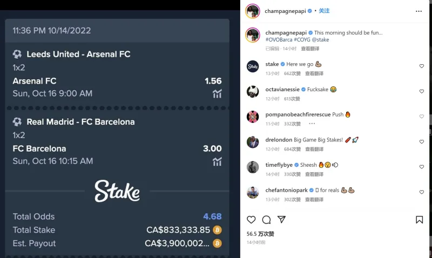Open the stats chart icon for the FC Barcelona bet
The height and width of the screenshot is (258, 432).
[217, 161]
